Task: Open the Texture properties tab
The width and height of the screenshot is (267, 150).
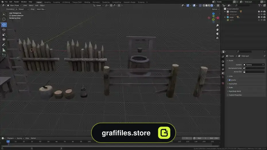Action: point(223,83)
